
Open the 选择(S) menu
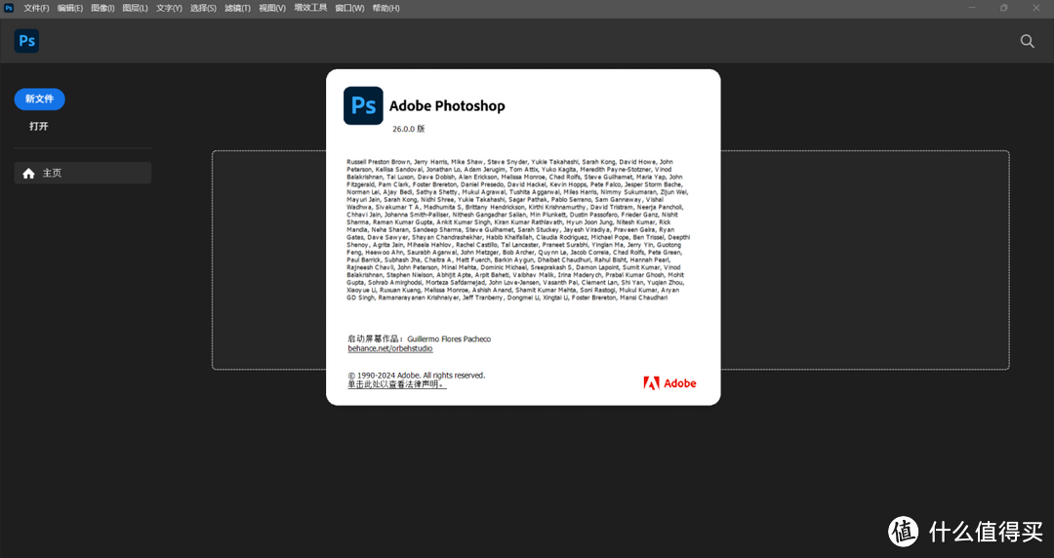(203, 8)
